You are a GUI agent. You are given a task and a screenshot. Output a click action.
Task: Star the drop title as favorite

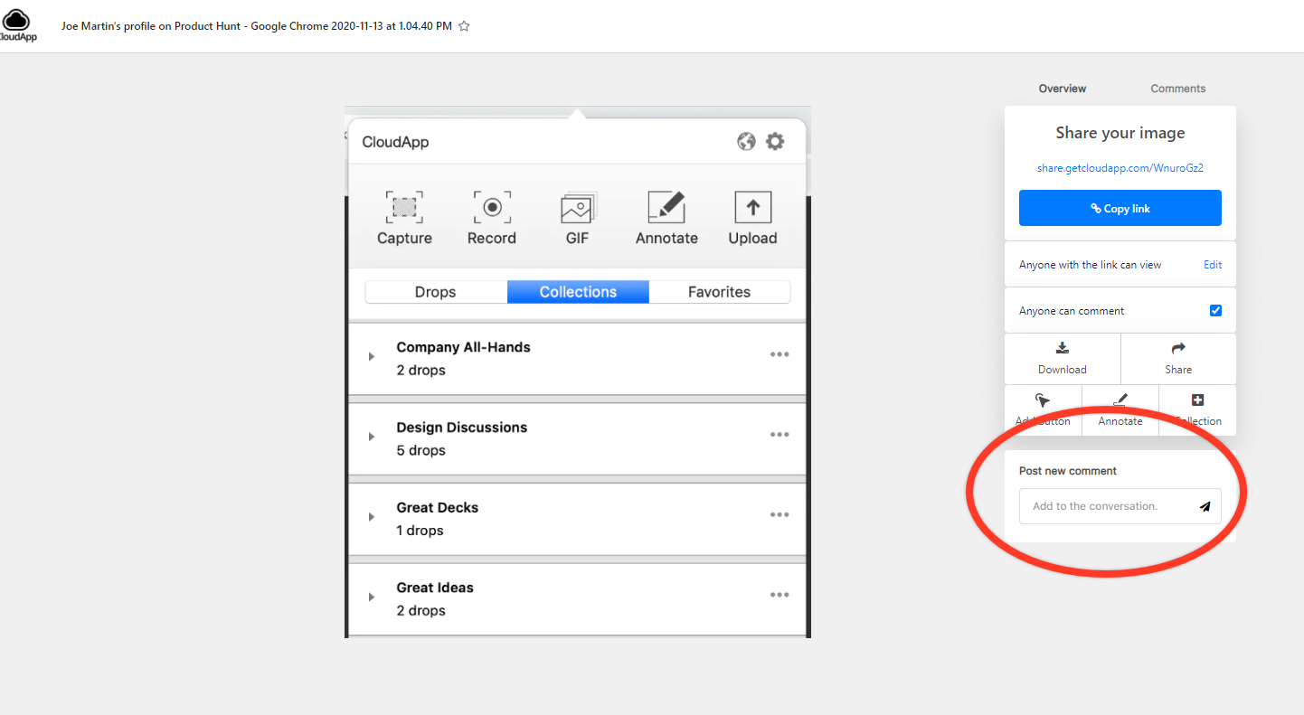click(464, 26)
